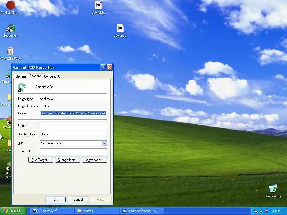Close the Serpent IA32 Properties dialog
This screenshot has width=287, height=215.
tap(110, 67)
